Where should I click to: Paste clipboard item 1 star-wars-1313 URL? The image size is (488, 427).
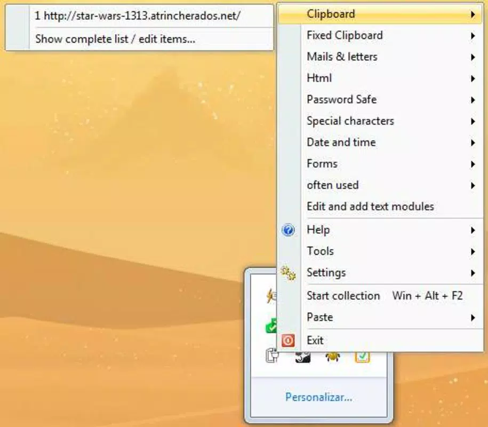click(139, 16)
